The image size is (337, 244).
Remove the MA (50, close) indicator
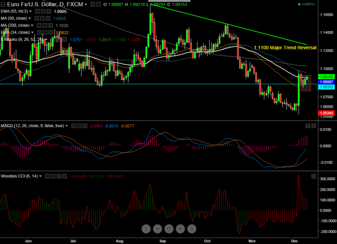tap(49, 18)
